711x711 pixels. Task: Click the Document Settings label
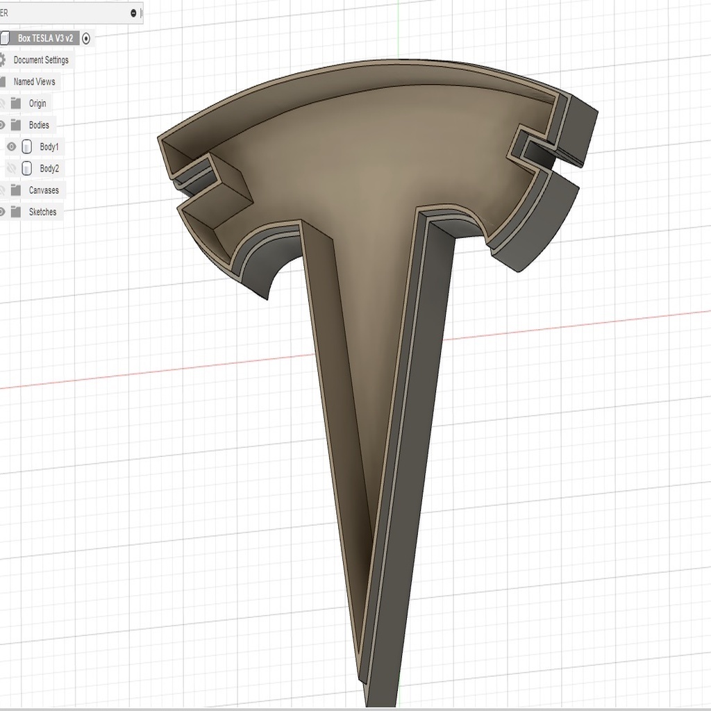point(42,60)
